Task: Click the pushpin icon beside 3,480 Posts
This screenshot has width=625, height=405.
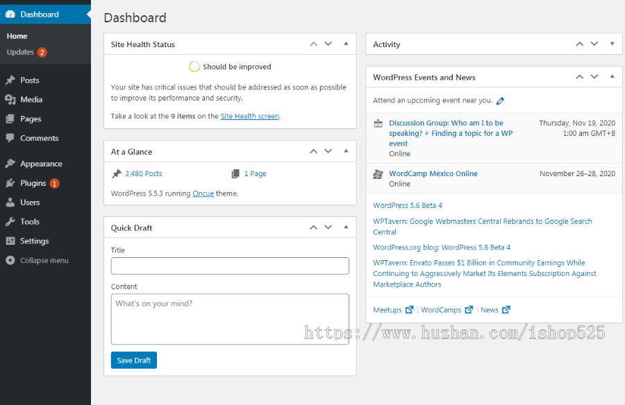Action: 117,173
